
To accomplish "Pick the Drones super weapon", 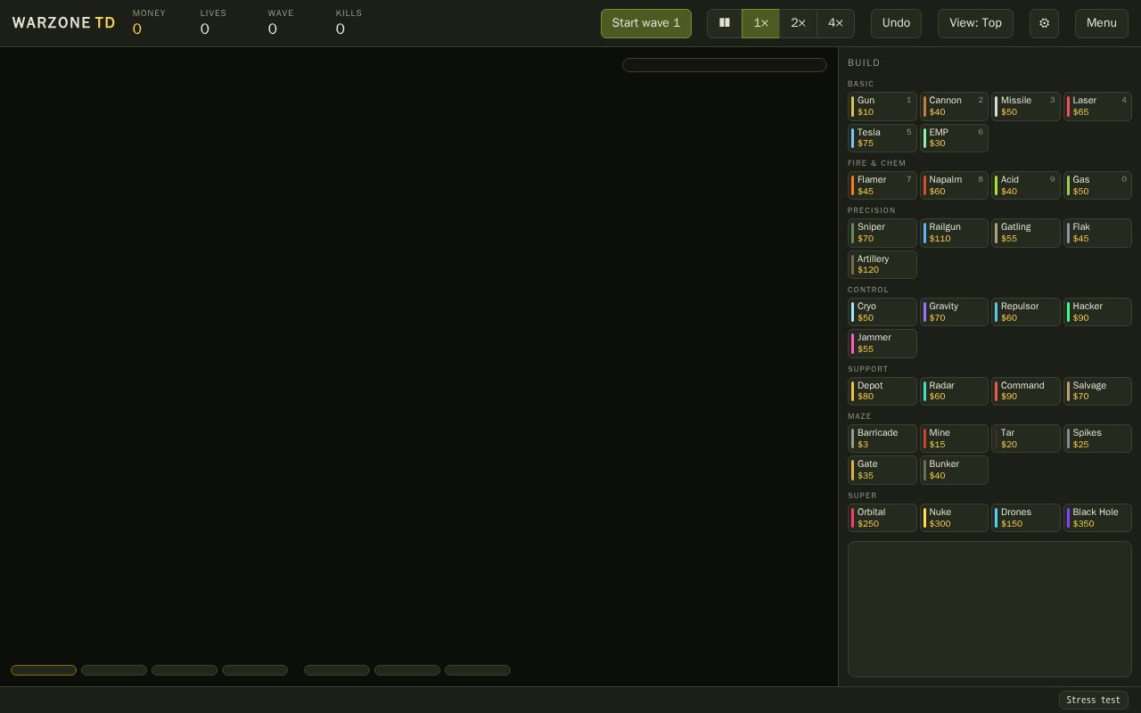I will pyautogui.click(x=1026, y=518).
